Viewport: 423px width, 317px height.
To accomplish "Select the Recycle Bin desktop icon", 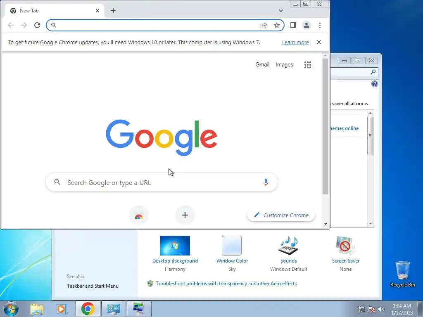I will [x=402, y=274].
